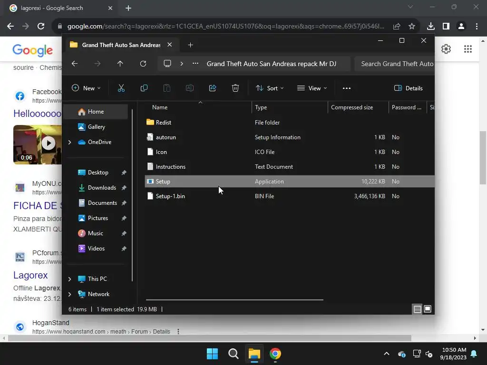Image resolution: width=487 pixels, height=365 pixels.
Task: Open the New dropdown in File Explorer
Action: click(x=87, y=88)
